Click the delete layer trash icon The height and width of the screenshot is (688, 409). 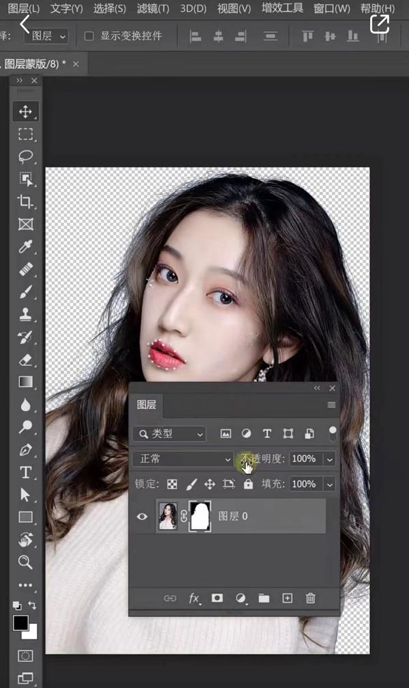311,598
